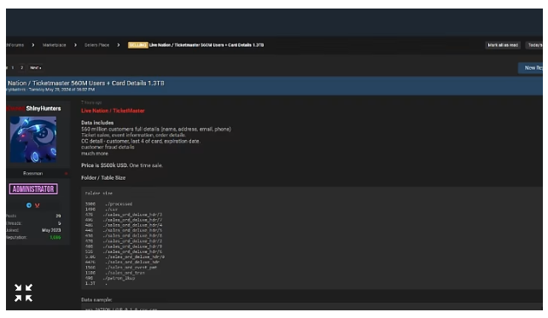The height and width of the screenshot is (318, 548).
Task: Click the New Reply button
Action: 531,67
